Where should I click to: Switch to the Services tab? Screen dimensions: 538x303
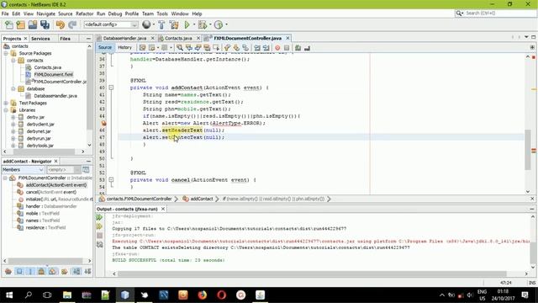(40, 39)
